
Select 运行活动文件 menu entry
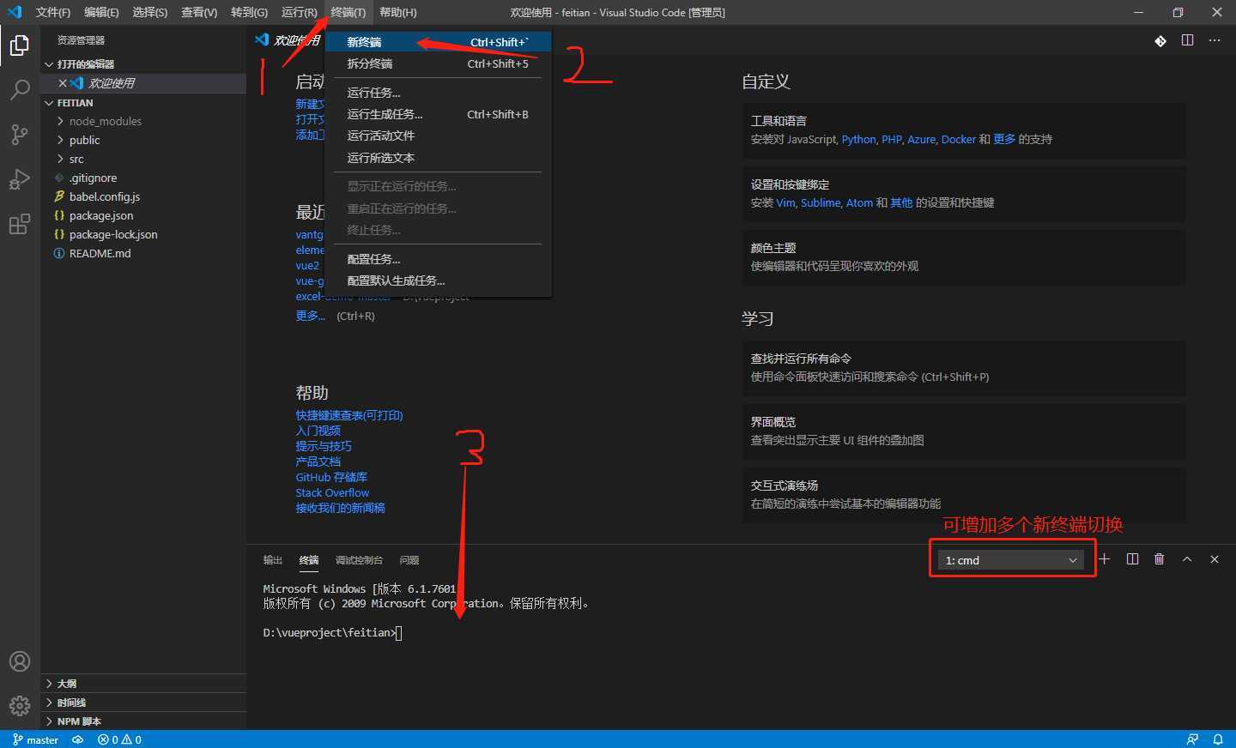pyautogui.click(x=438, y=136)
